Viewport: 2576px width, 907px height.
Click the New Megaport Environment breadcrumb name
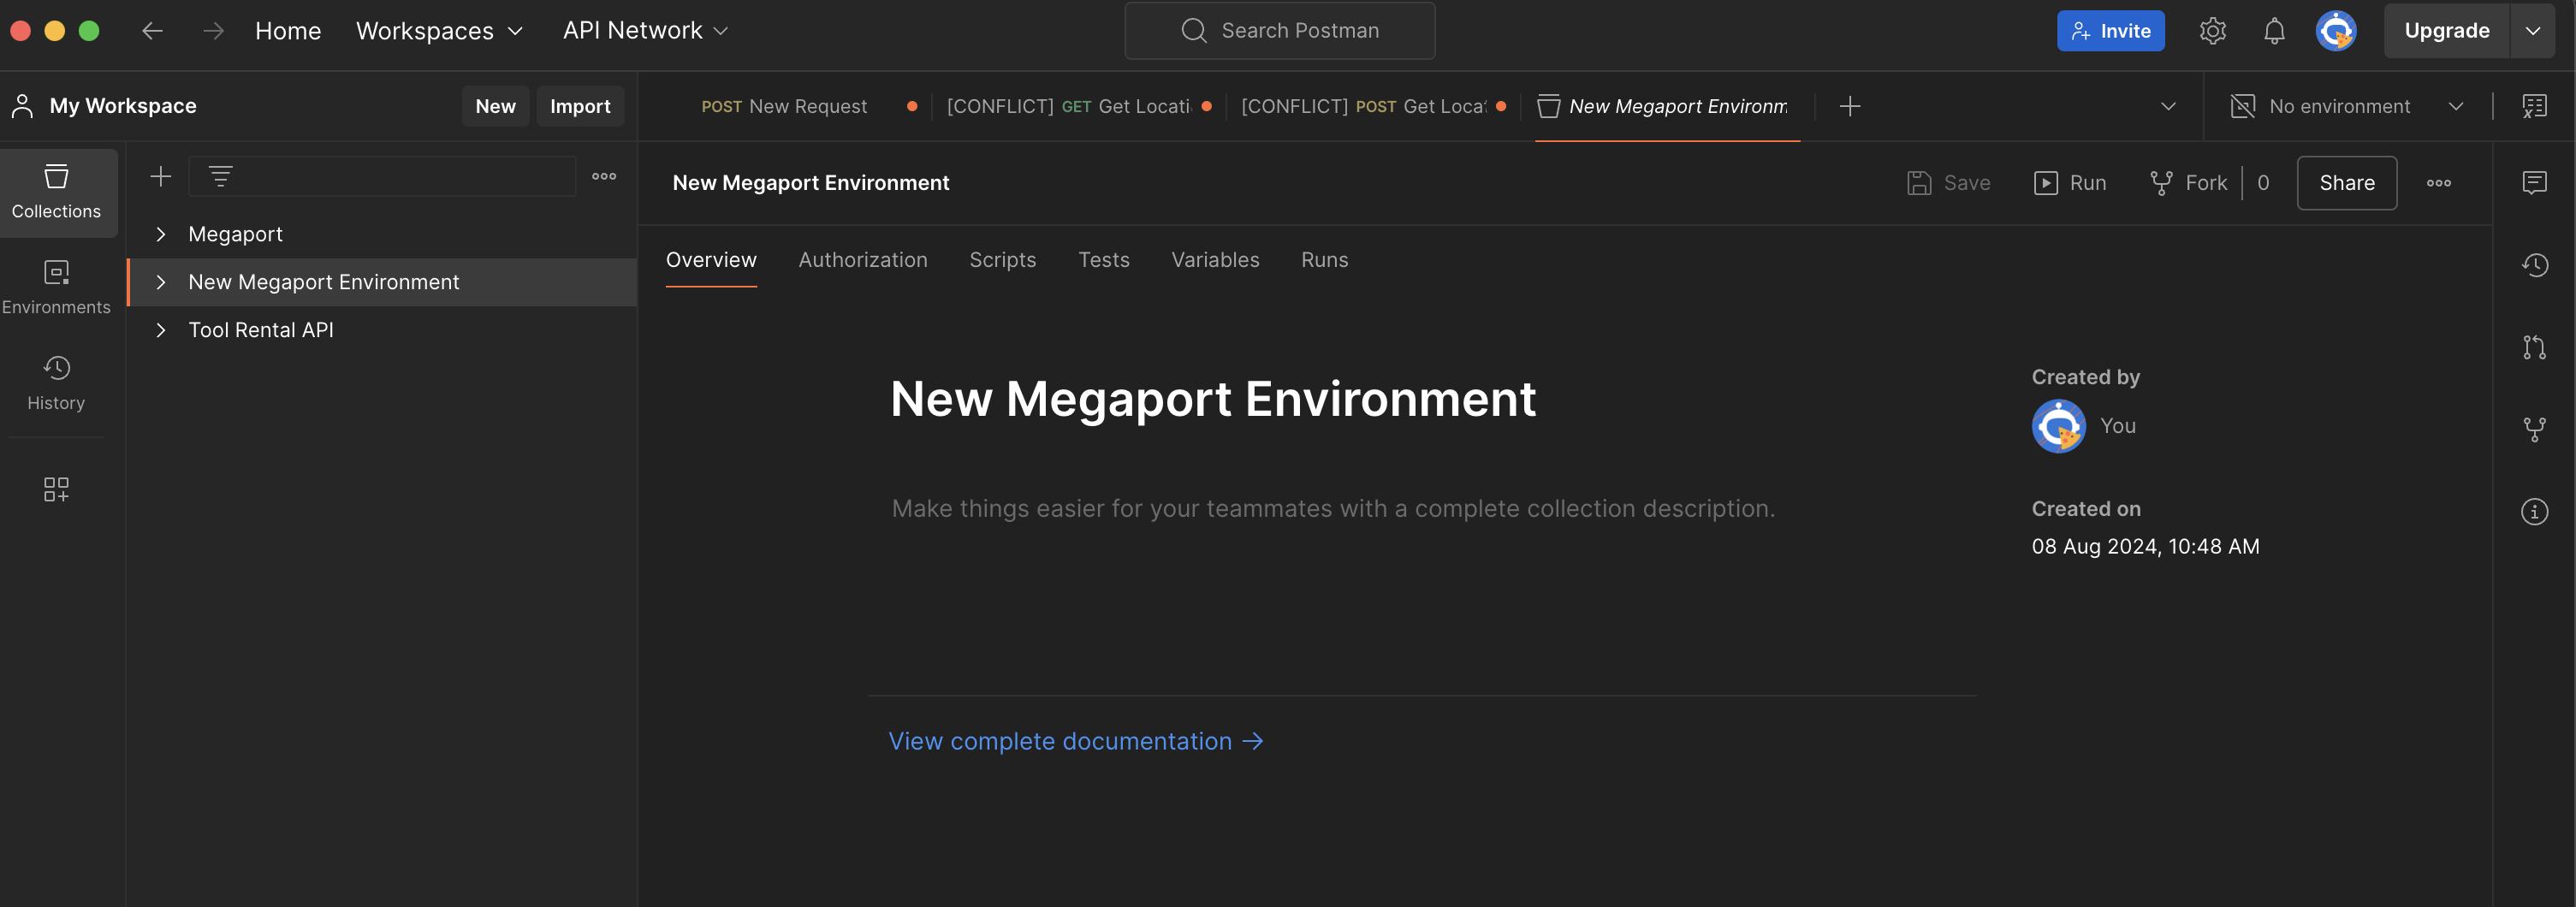(x=811, y=183)
